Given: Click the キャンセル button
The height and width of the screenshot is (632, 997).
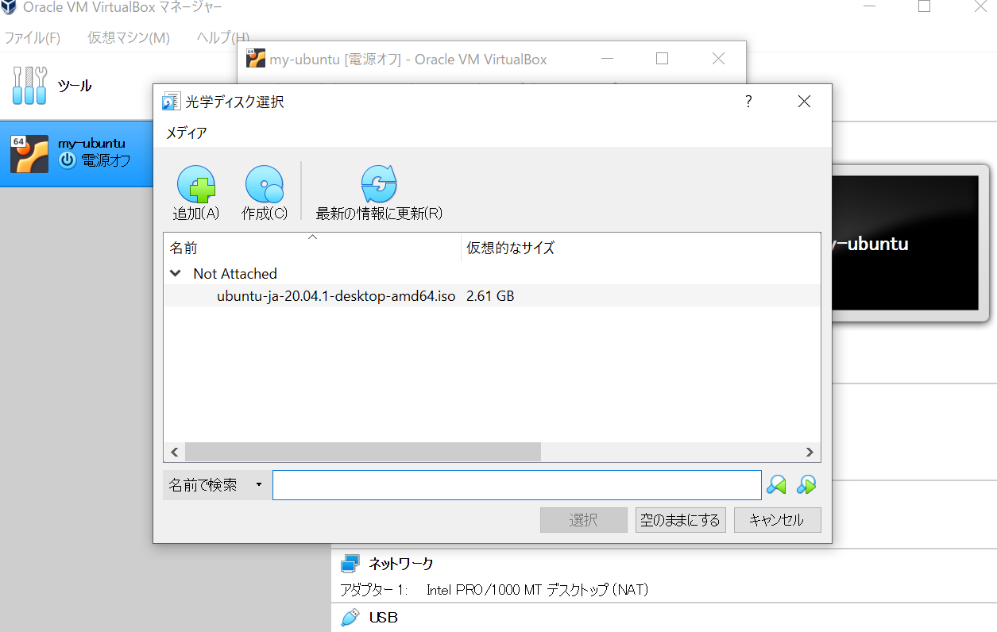Looking at the screenshot, I should (x=778, y=520).
